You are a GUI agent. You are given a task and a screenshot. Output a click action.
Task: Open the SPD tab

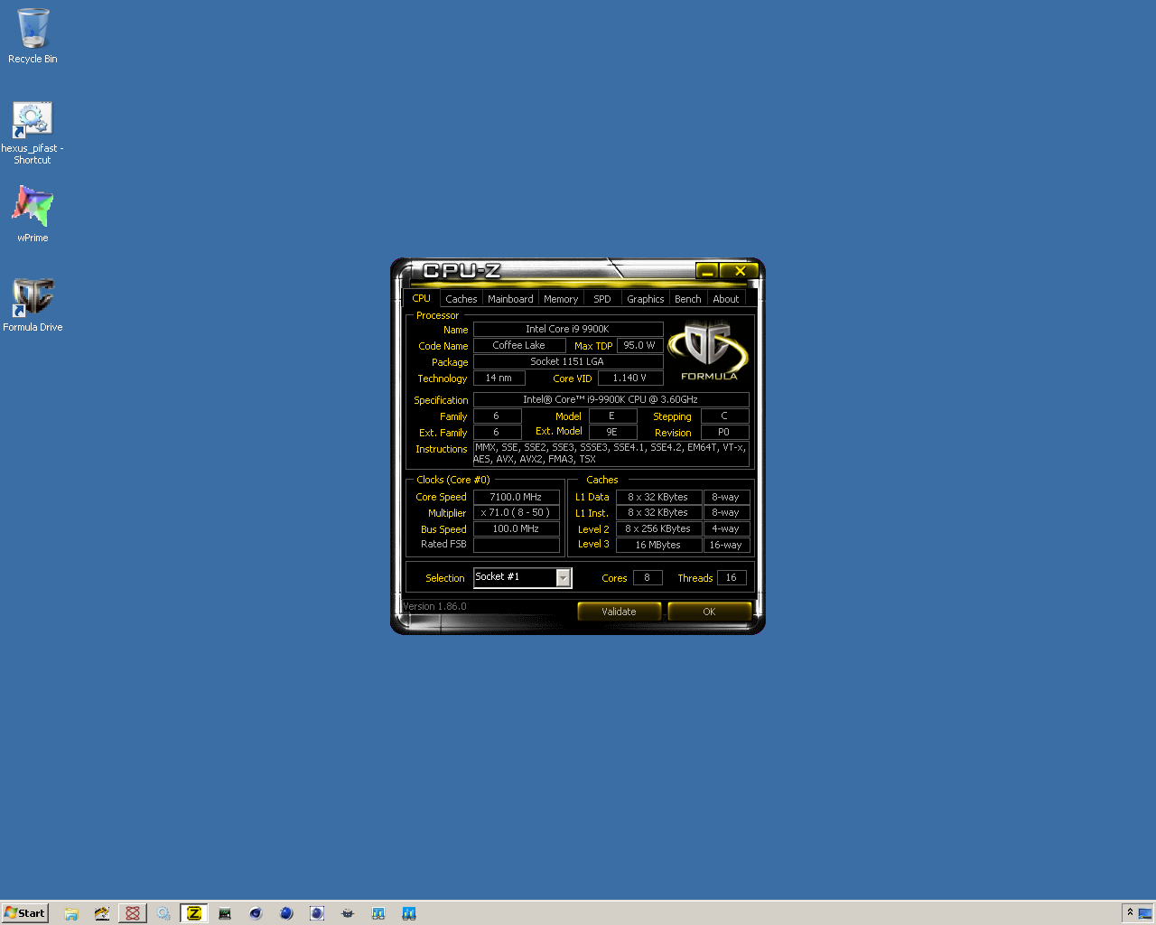click(x=602, y=299)
